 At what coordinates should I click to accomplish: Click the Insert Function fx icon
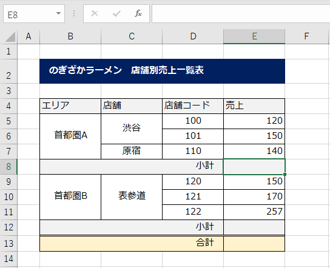[x=138, y=14]
